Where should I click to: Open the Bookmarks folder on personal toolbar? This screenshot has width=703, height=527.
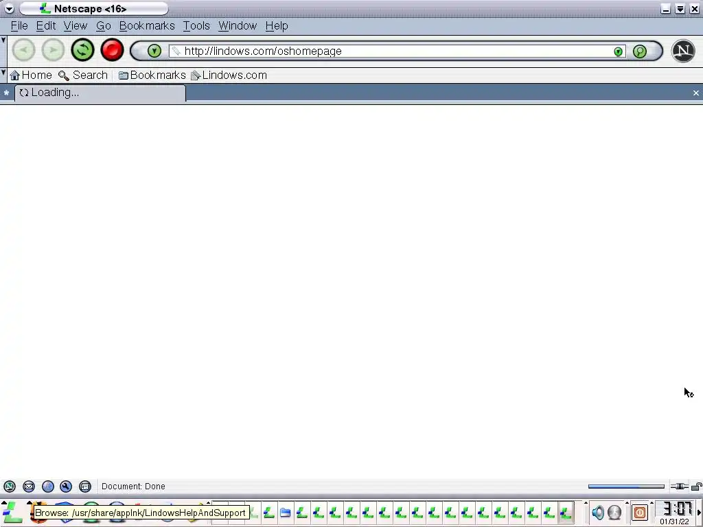[152, 75]
